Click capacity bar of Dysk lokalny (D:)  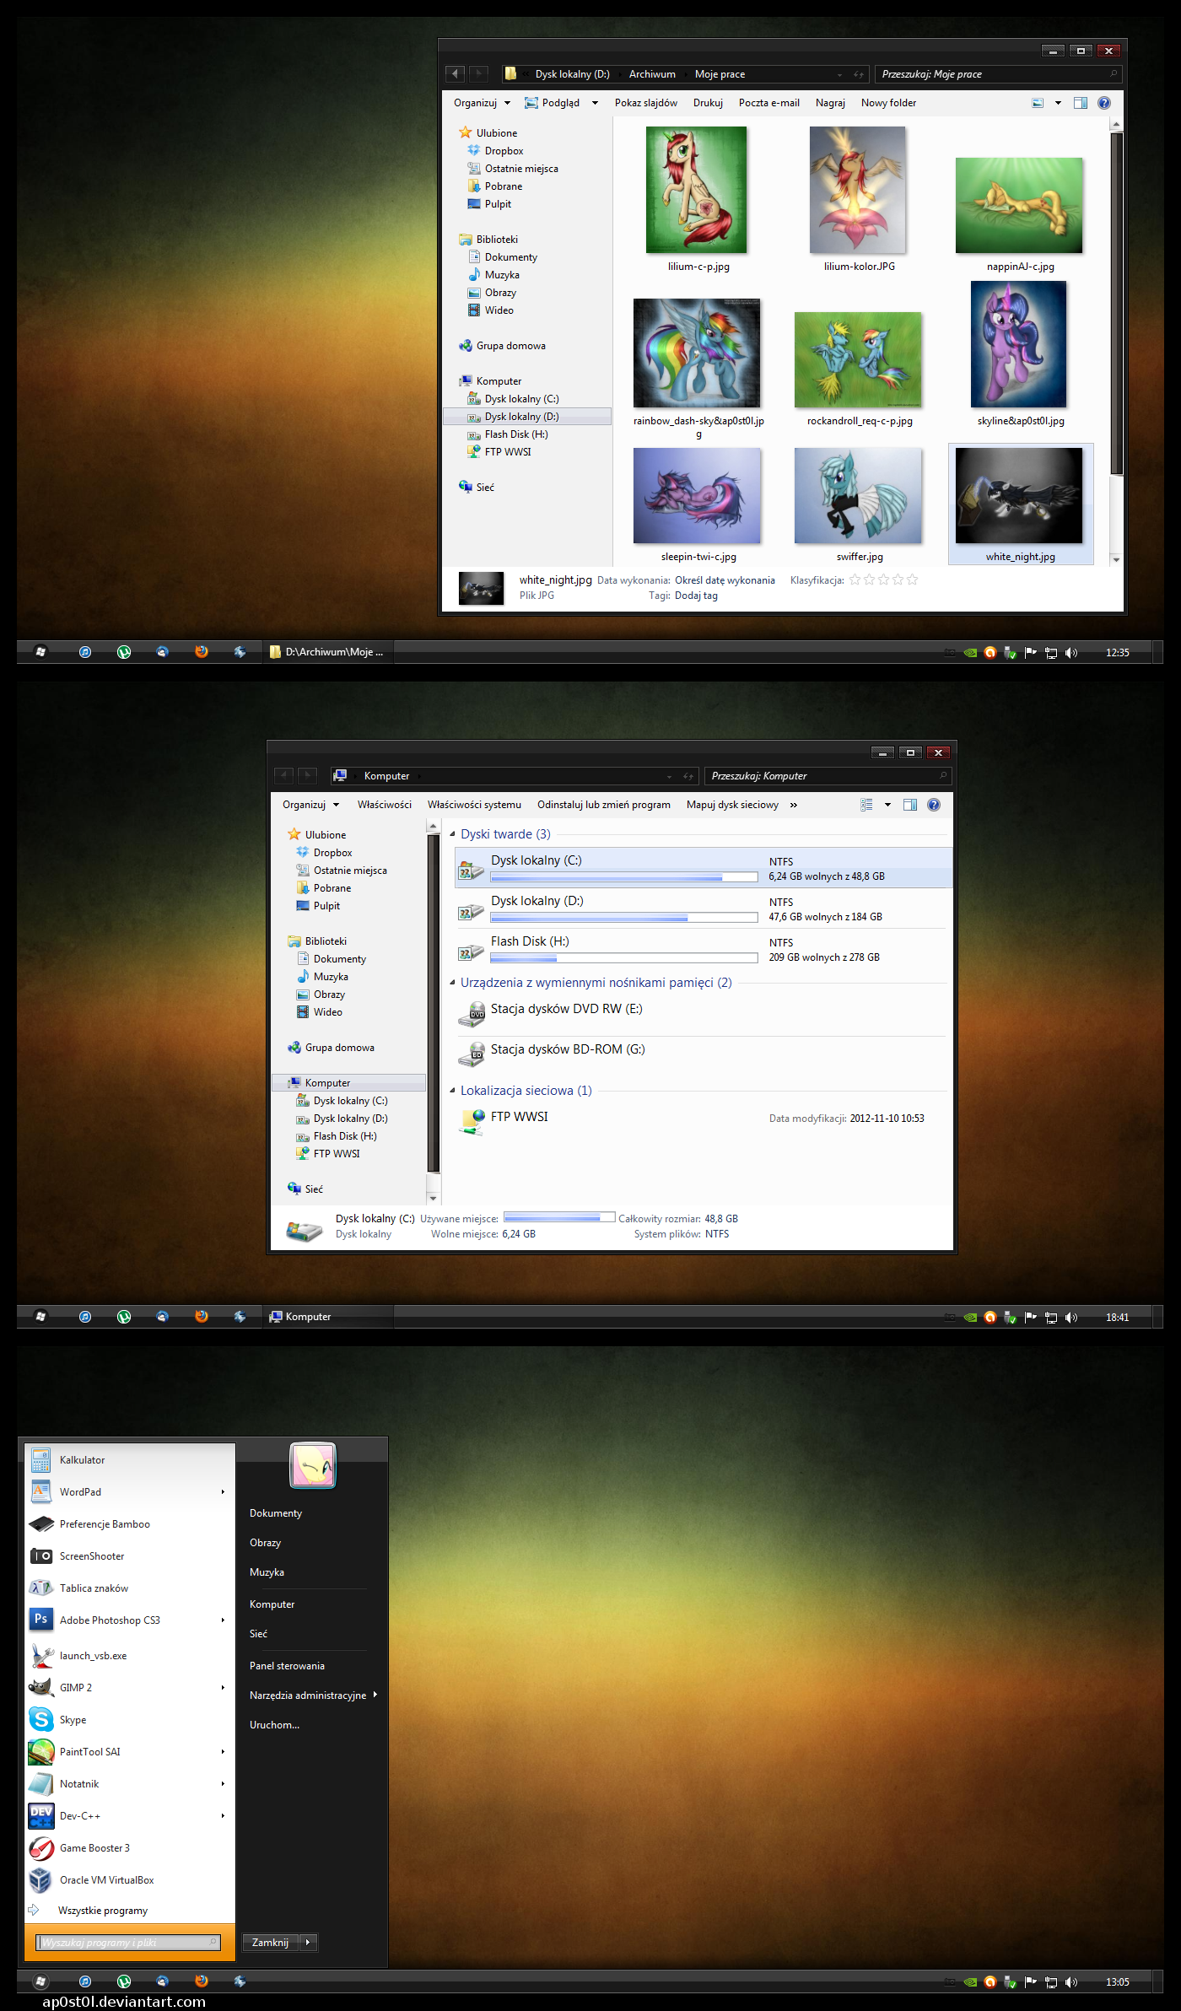(624, 918)
